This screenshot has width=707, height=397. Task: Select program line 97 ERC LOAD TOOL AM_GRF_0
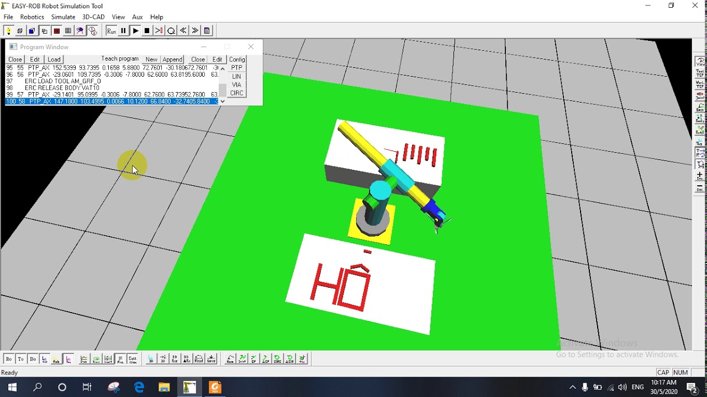click(112, 81)
